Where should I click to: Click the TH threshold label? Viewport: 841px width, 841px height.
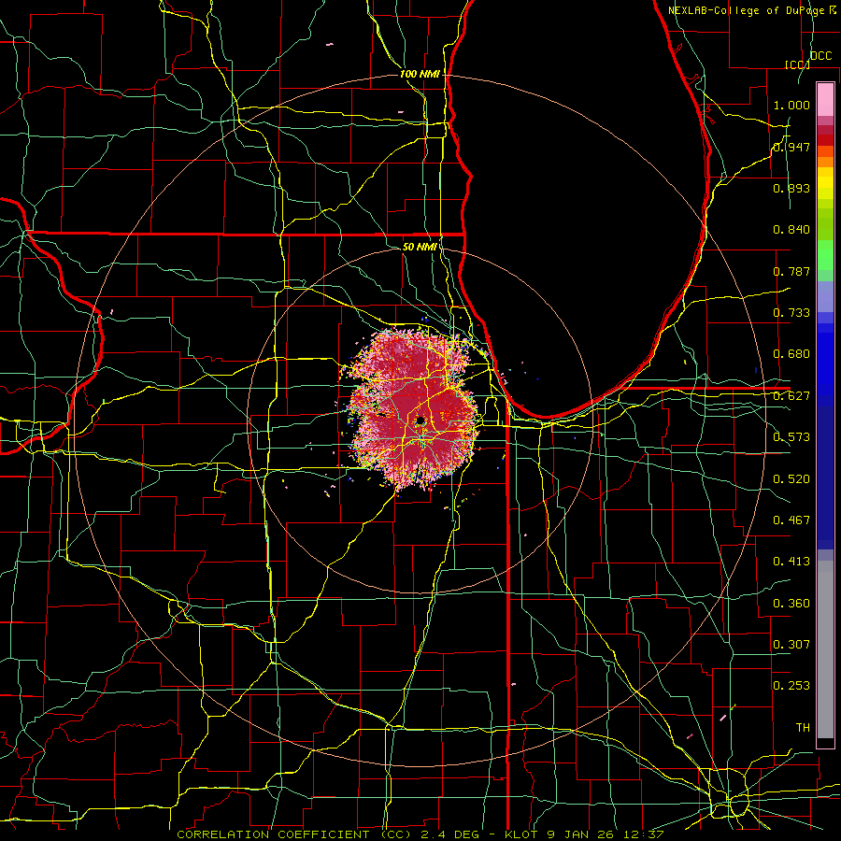pos(803,728)
